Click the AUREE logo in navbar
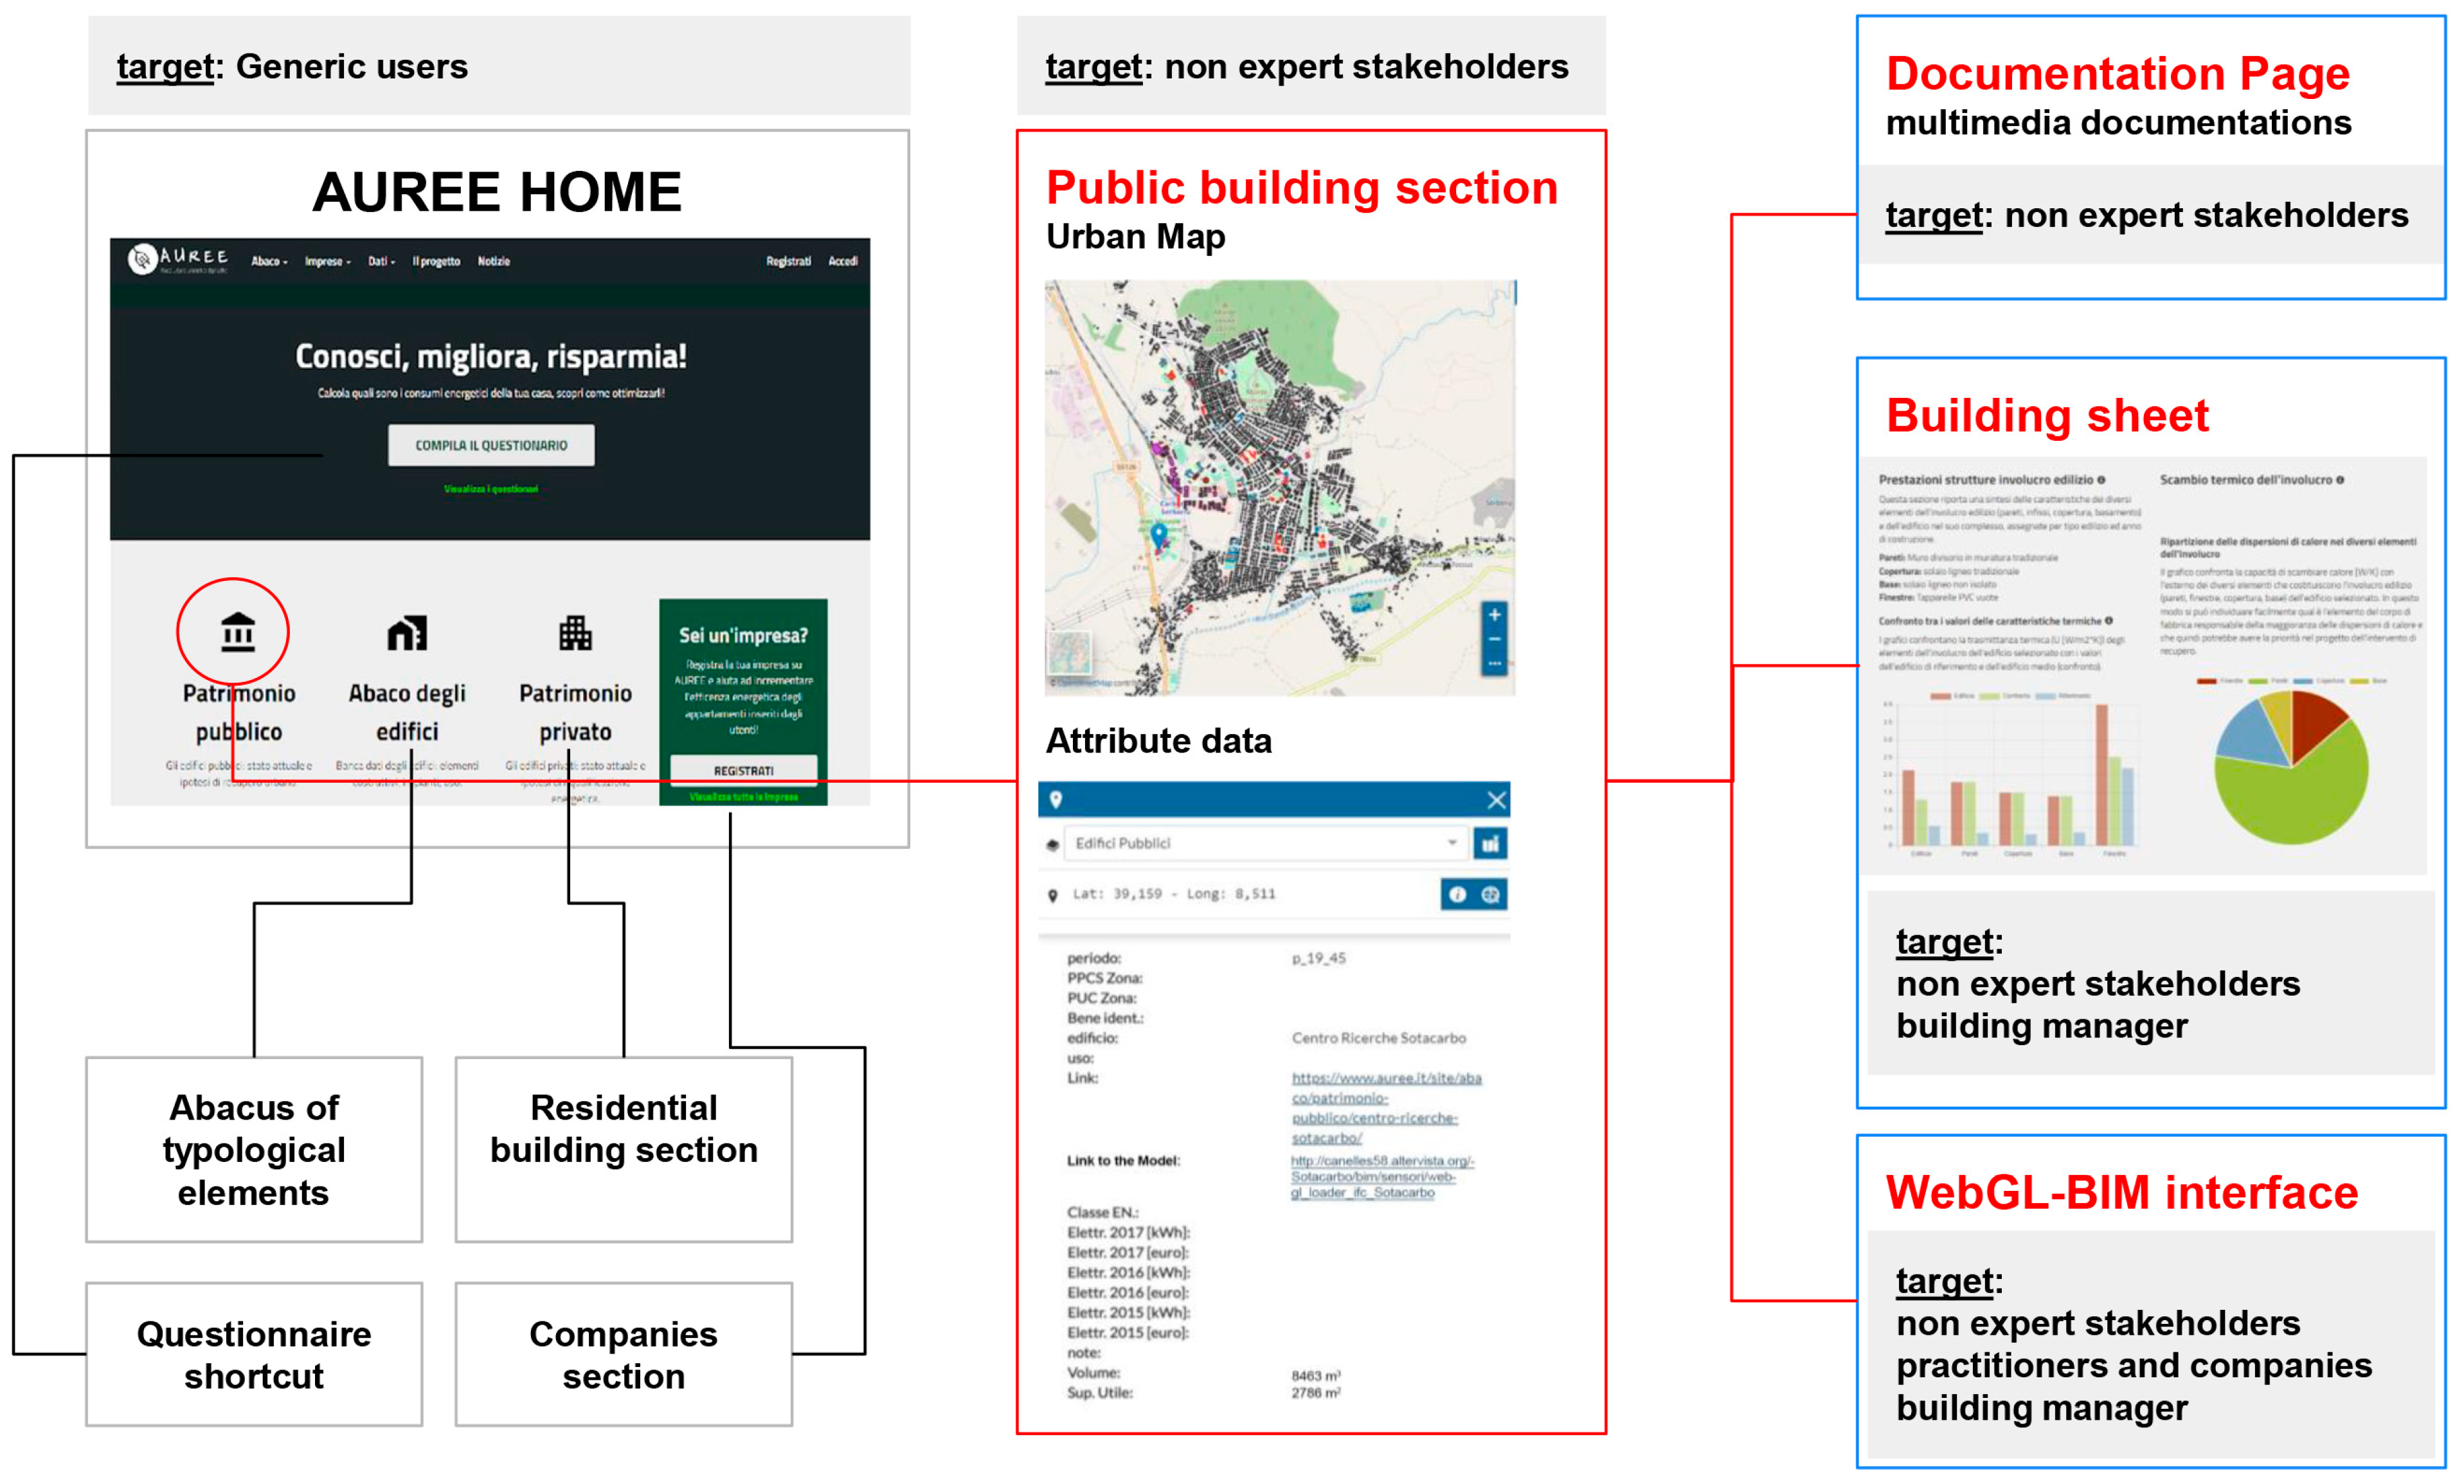This screenshot has width=2464, height=1484. pyautogui.click(x=178, y=260)
